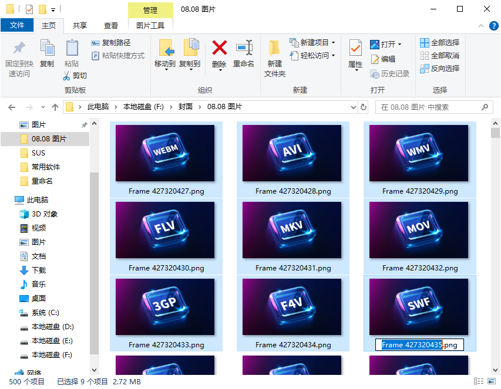Open the 文件 menu tab
This screenshot has height=389, width=501.
click(x=17, y=25)
